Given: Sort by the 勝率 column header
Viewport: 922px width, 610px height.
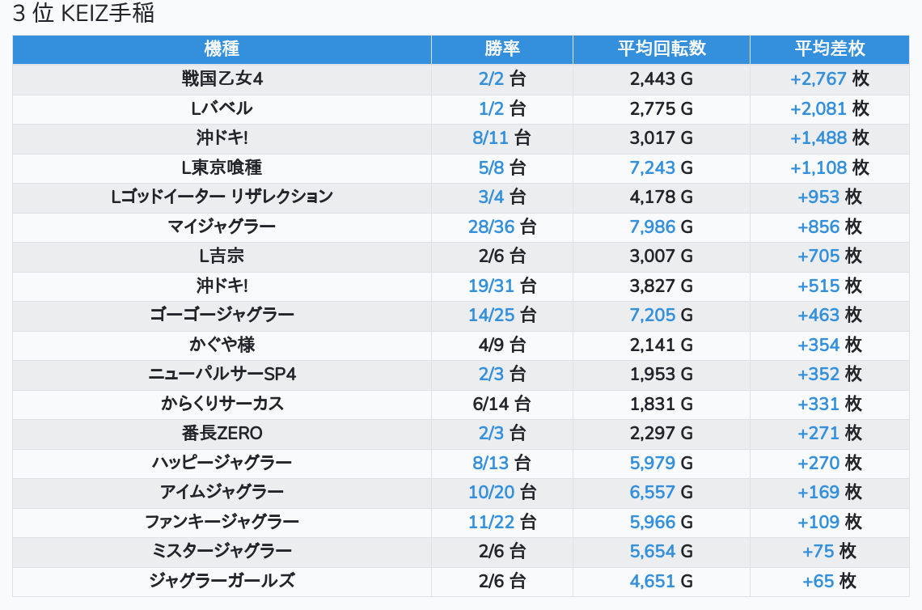Looking at the screenshot, I should point(501,49).
